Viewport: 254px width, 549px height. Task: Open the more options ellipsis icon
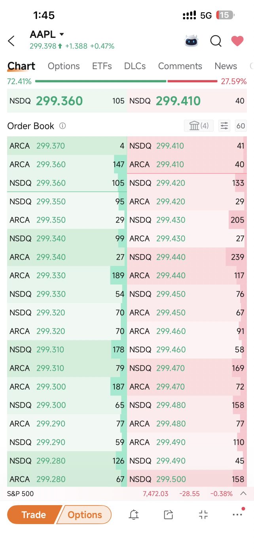point(237,515)
